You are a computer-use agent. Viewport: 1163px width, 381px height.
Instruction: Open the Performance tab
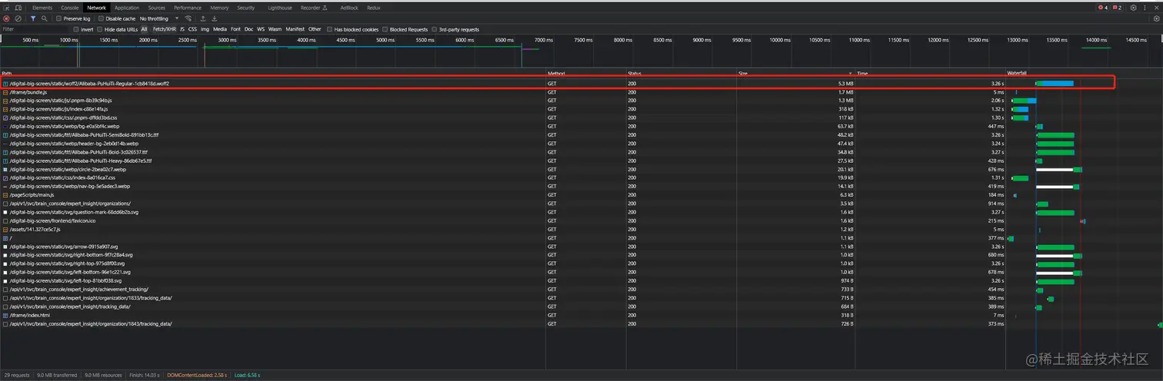(x=188, y=8)
